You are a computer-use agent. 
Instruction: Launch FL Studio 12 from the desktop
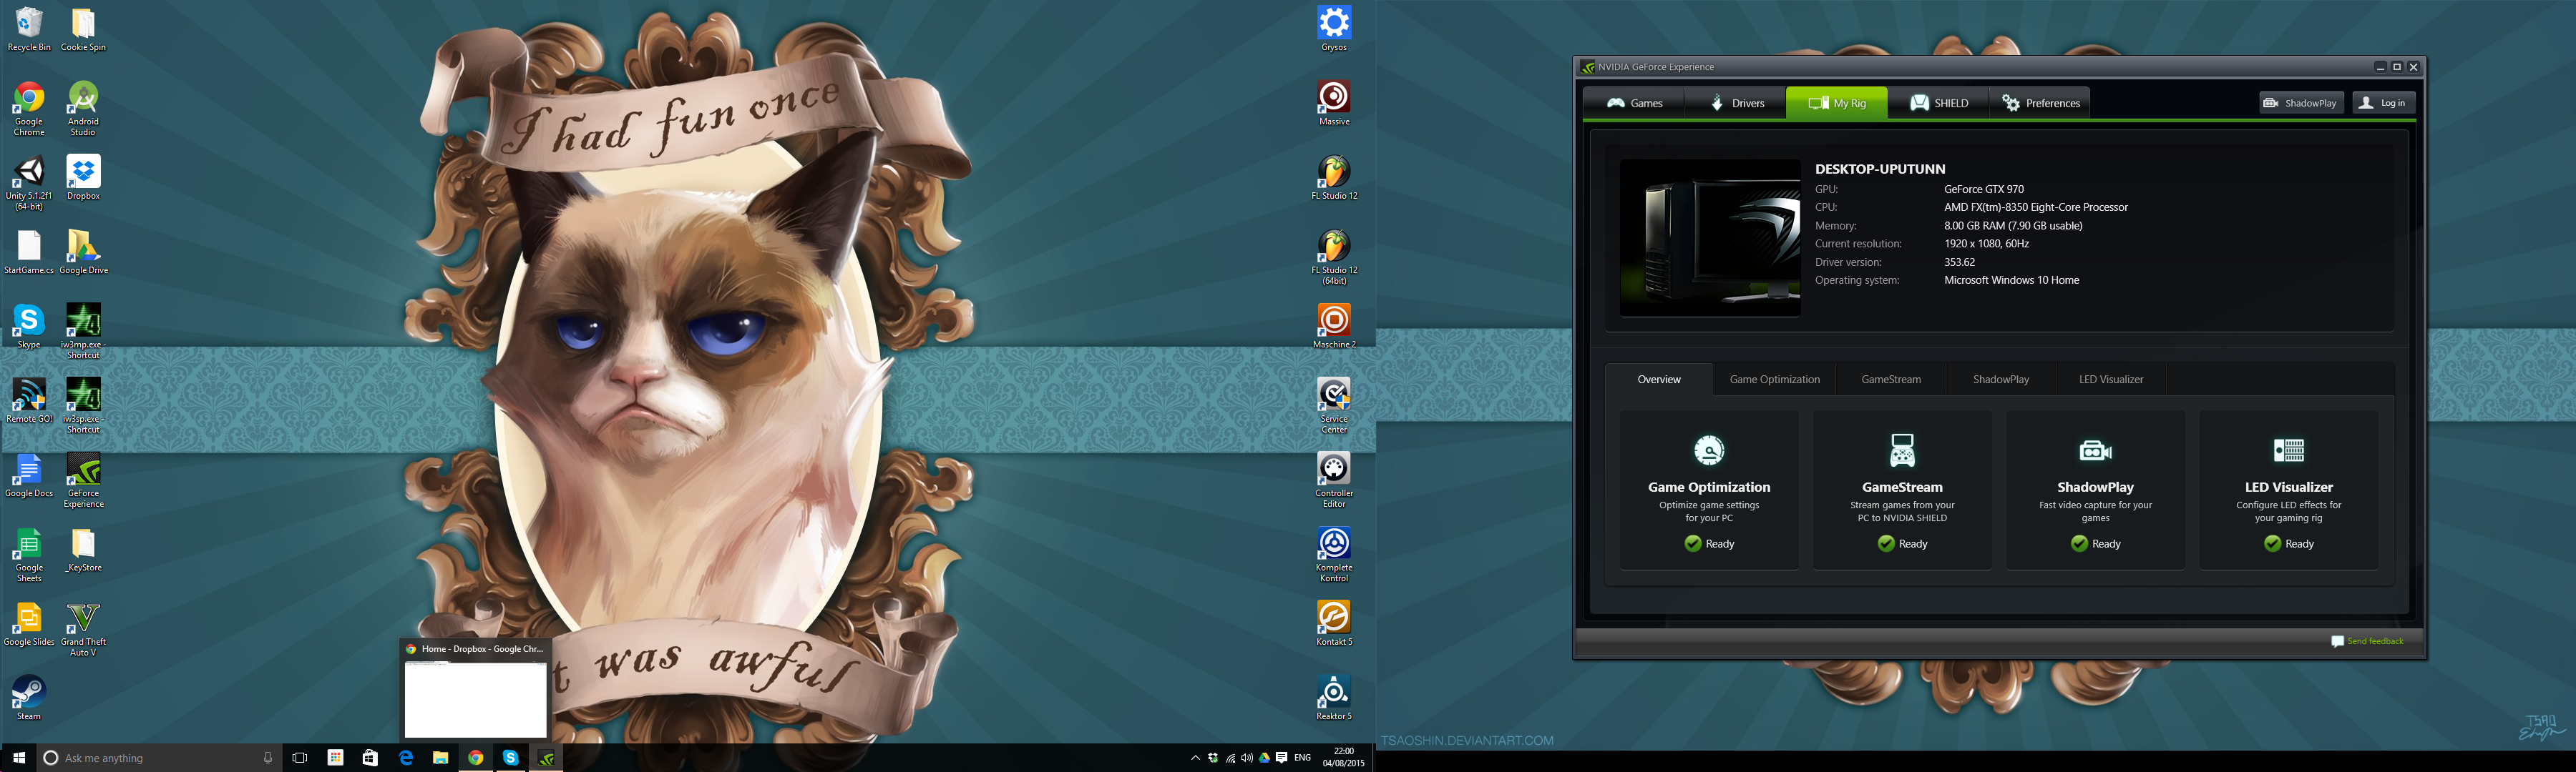click(x=1334, y=178)
